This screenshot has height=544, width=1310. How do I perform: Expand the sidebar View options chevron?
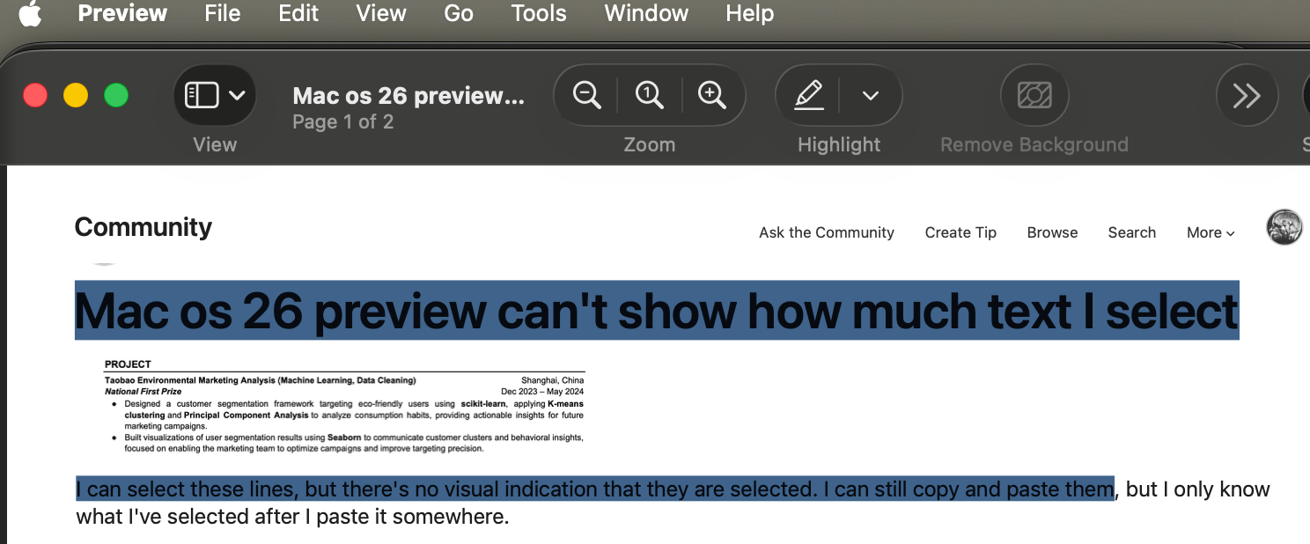coord(237,95)
